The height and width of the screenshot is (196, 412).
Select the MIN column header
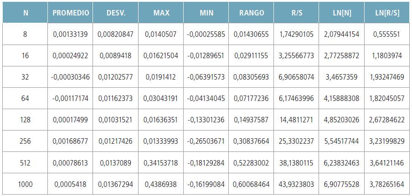point(206,13)
